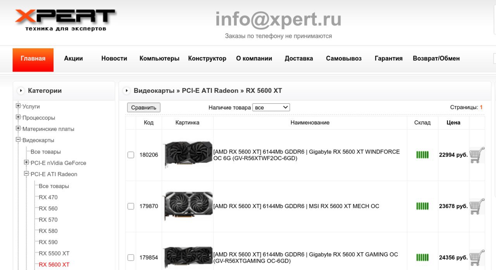Select RX 5600 XT in category tree
496x270 pixels.
point(54,265)
